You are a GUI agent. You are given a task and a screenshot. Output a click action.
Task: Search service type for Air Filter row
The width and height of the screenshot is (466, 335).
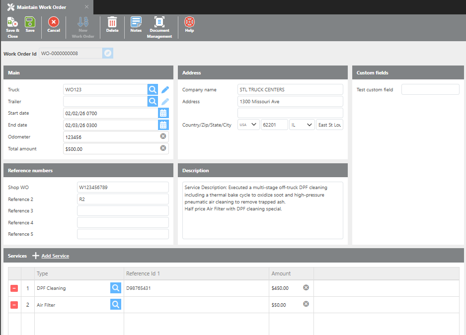[x=115, y=305]
